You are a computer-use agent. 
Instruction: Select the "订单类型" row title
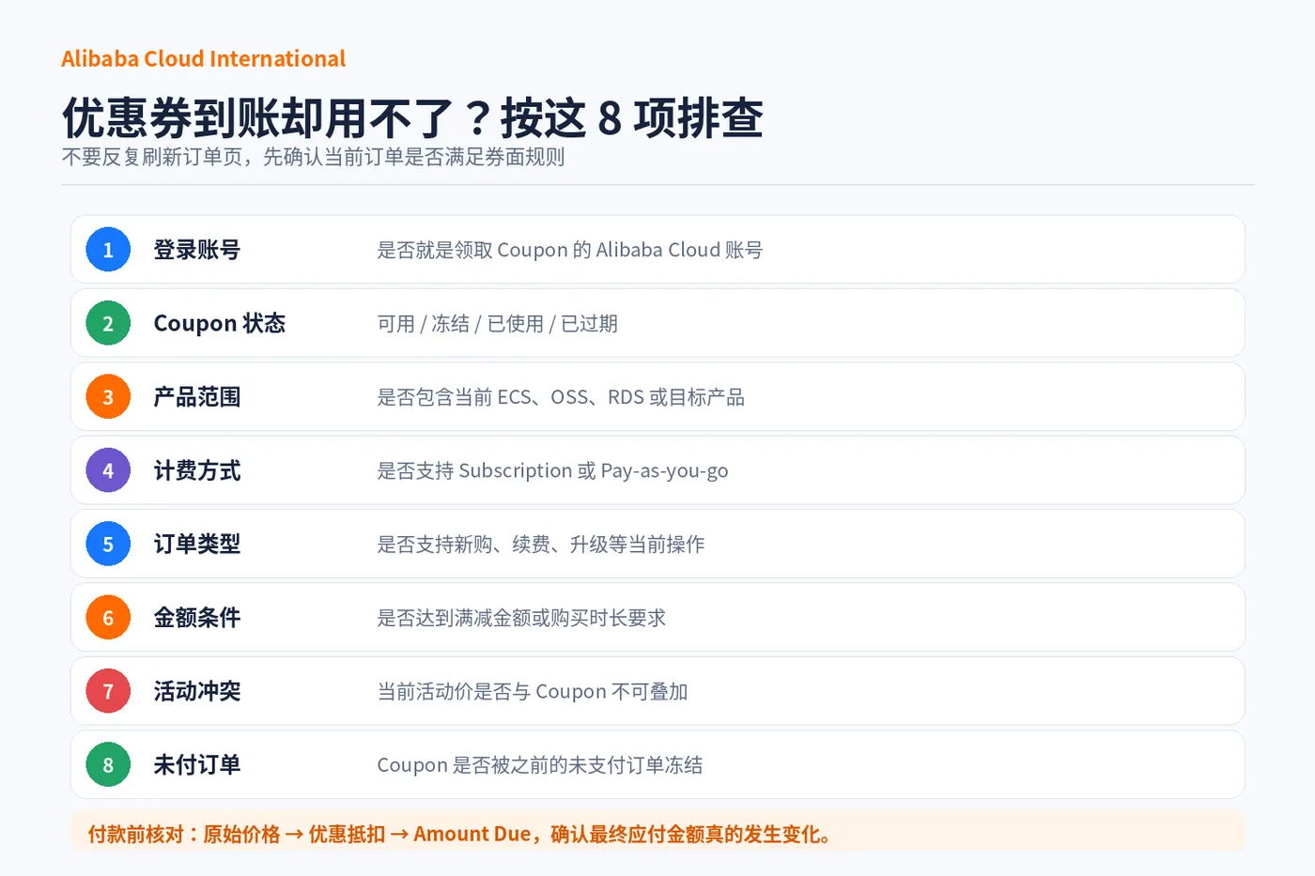coord(197,544)
